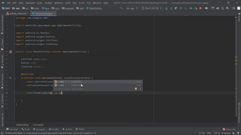Open the Terminal tool window
Viewport: 241px width, 135px height.
click(12, 129)
